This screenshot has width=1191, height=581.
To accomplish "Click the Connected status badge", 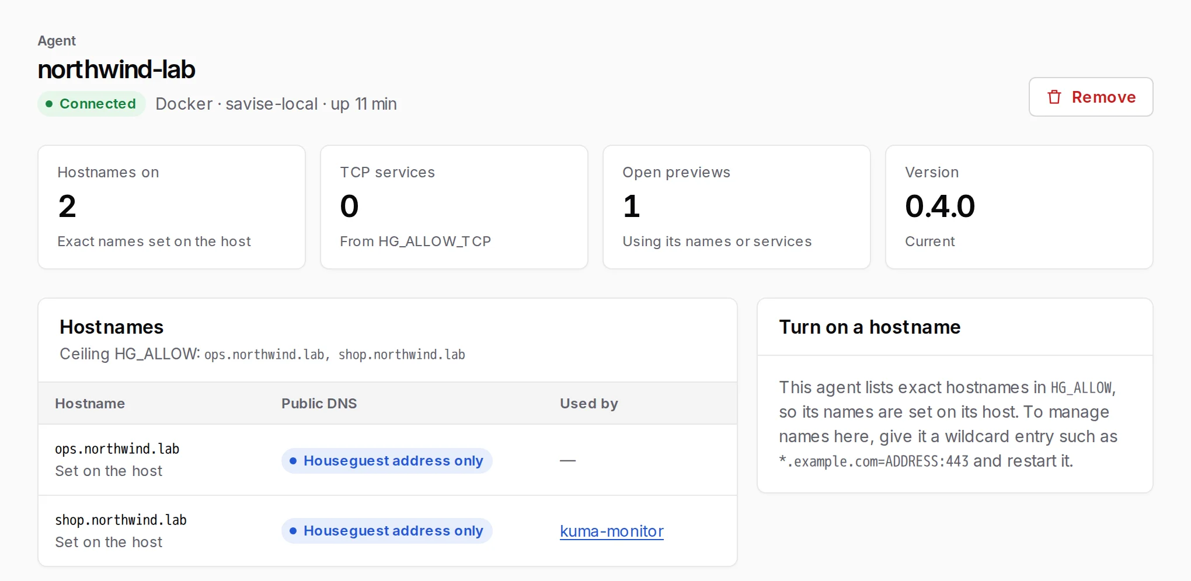I will [91, 104].
